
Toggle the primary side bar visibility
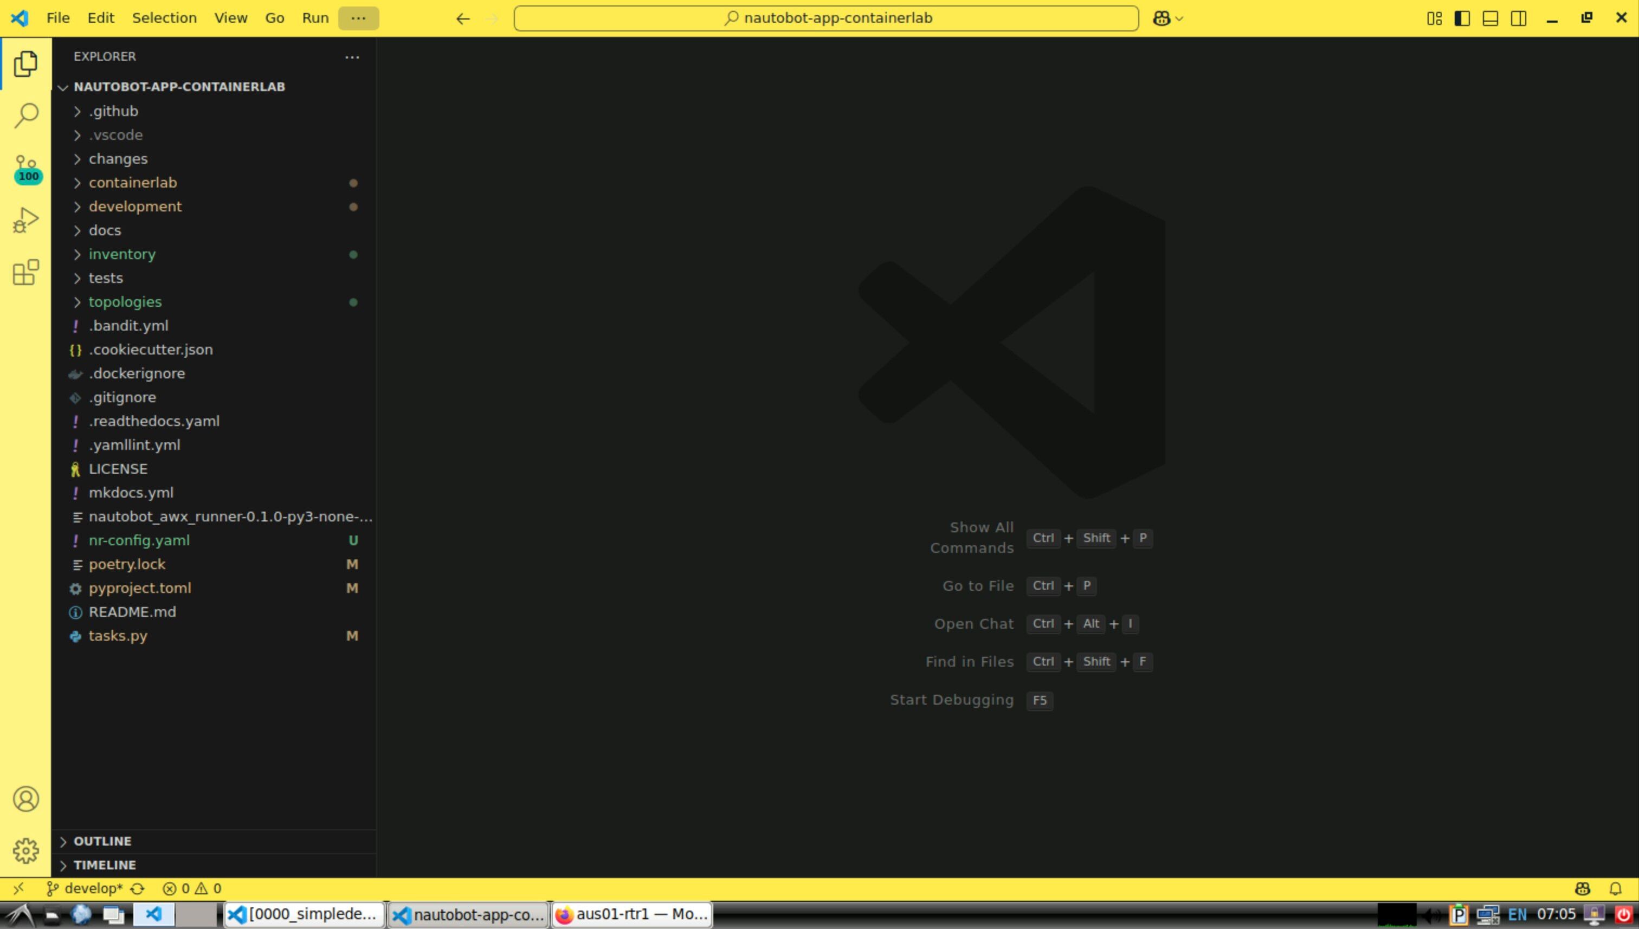click(x=1462, y=18)
